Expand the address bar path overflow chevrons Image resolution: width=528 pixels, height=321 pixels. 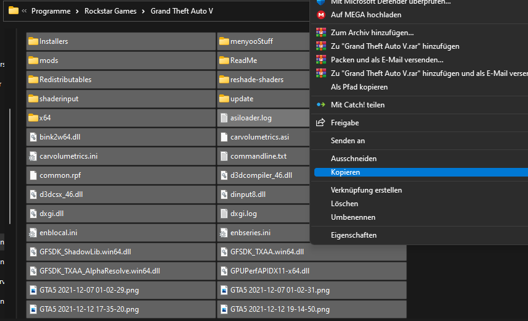coord(24,10)
